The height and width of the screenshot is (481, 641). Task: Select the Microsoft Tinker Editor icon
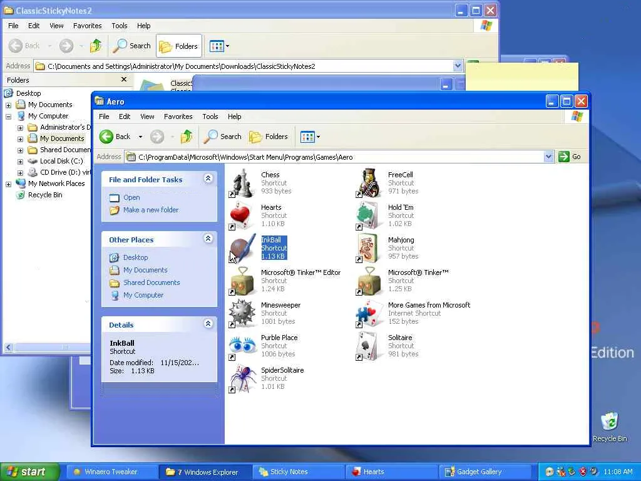pos(242,281)
